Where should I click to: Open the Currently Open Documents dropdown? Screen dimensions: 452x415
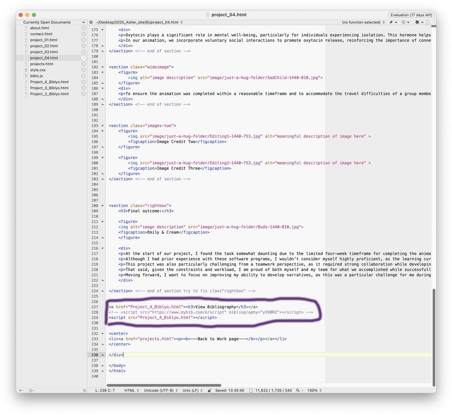click(54, 22)
